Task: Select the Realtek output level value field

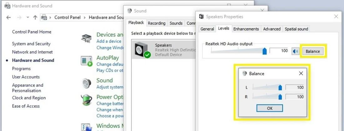Action: pos(279,51)
